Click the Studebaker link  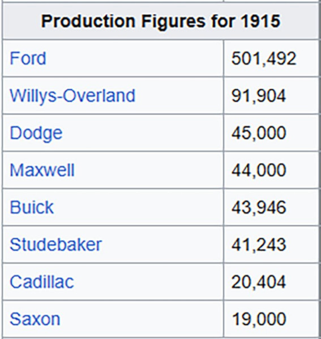(56, 245)
